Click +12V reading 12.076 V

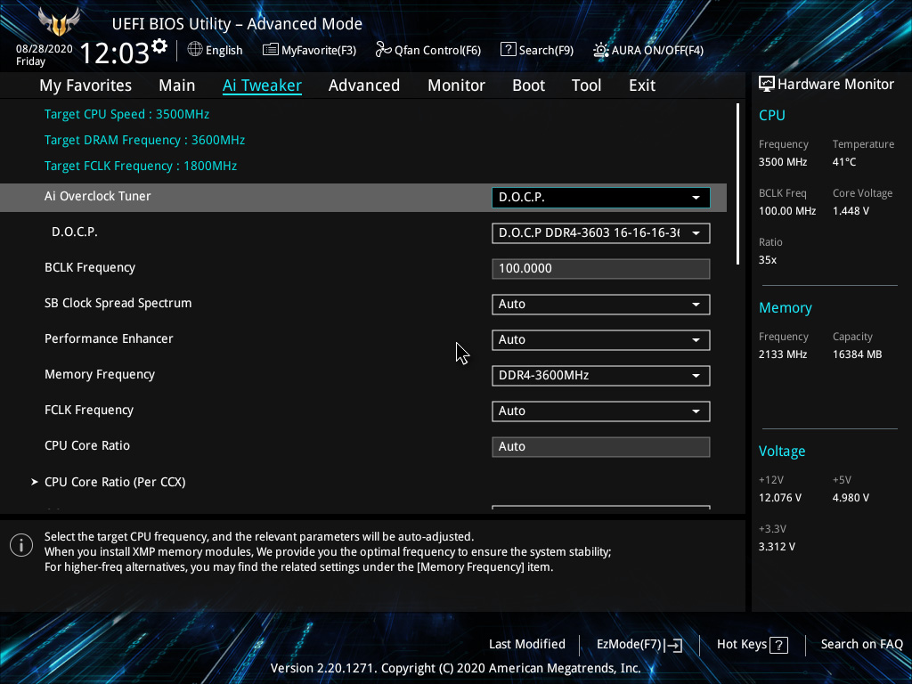pos(779,498)
